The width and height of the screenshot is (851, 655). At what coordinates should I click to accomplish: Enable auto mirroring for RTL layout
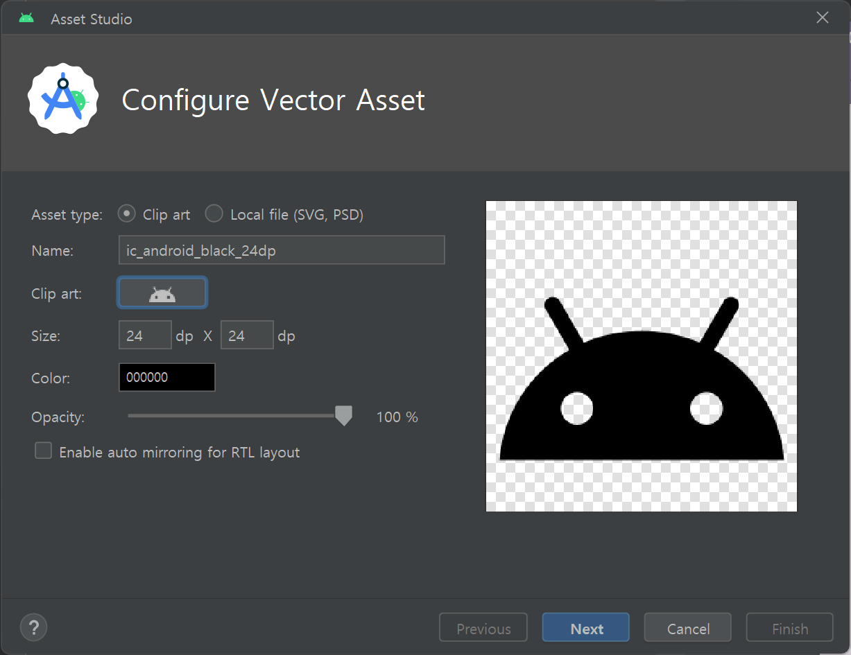pyautogui.click(x=44, y=452)
